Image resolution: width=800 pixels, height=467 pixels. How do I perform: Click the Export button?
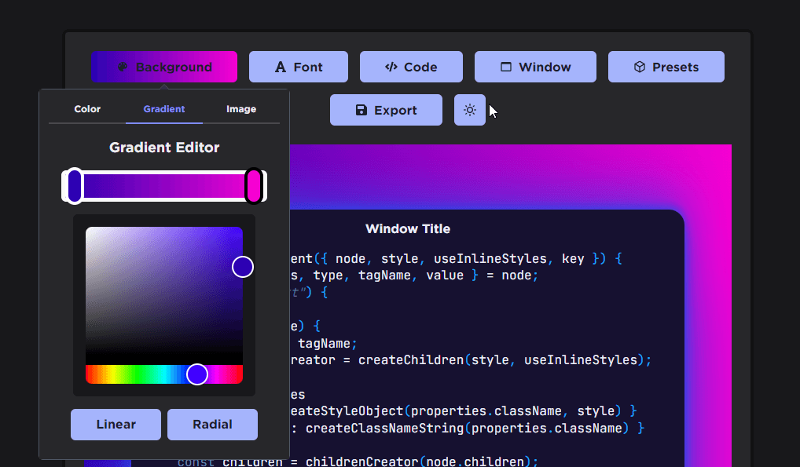tap(386, 110)
